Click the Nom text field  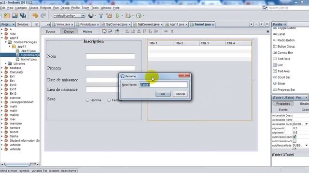[x=111, y=56]
